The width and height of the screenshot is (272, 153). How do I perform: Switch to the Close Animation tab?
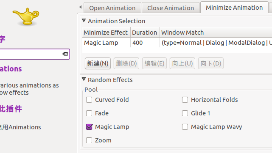pyautogui.click(x=171, y=8)
